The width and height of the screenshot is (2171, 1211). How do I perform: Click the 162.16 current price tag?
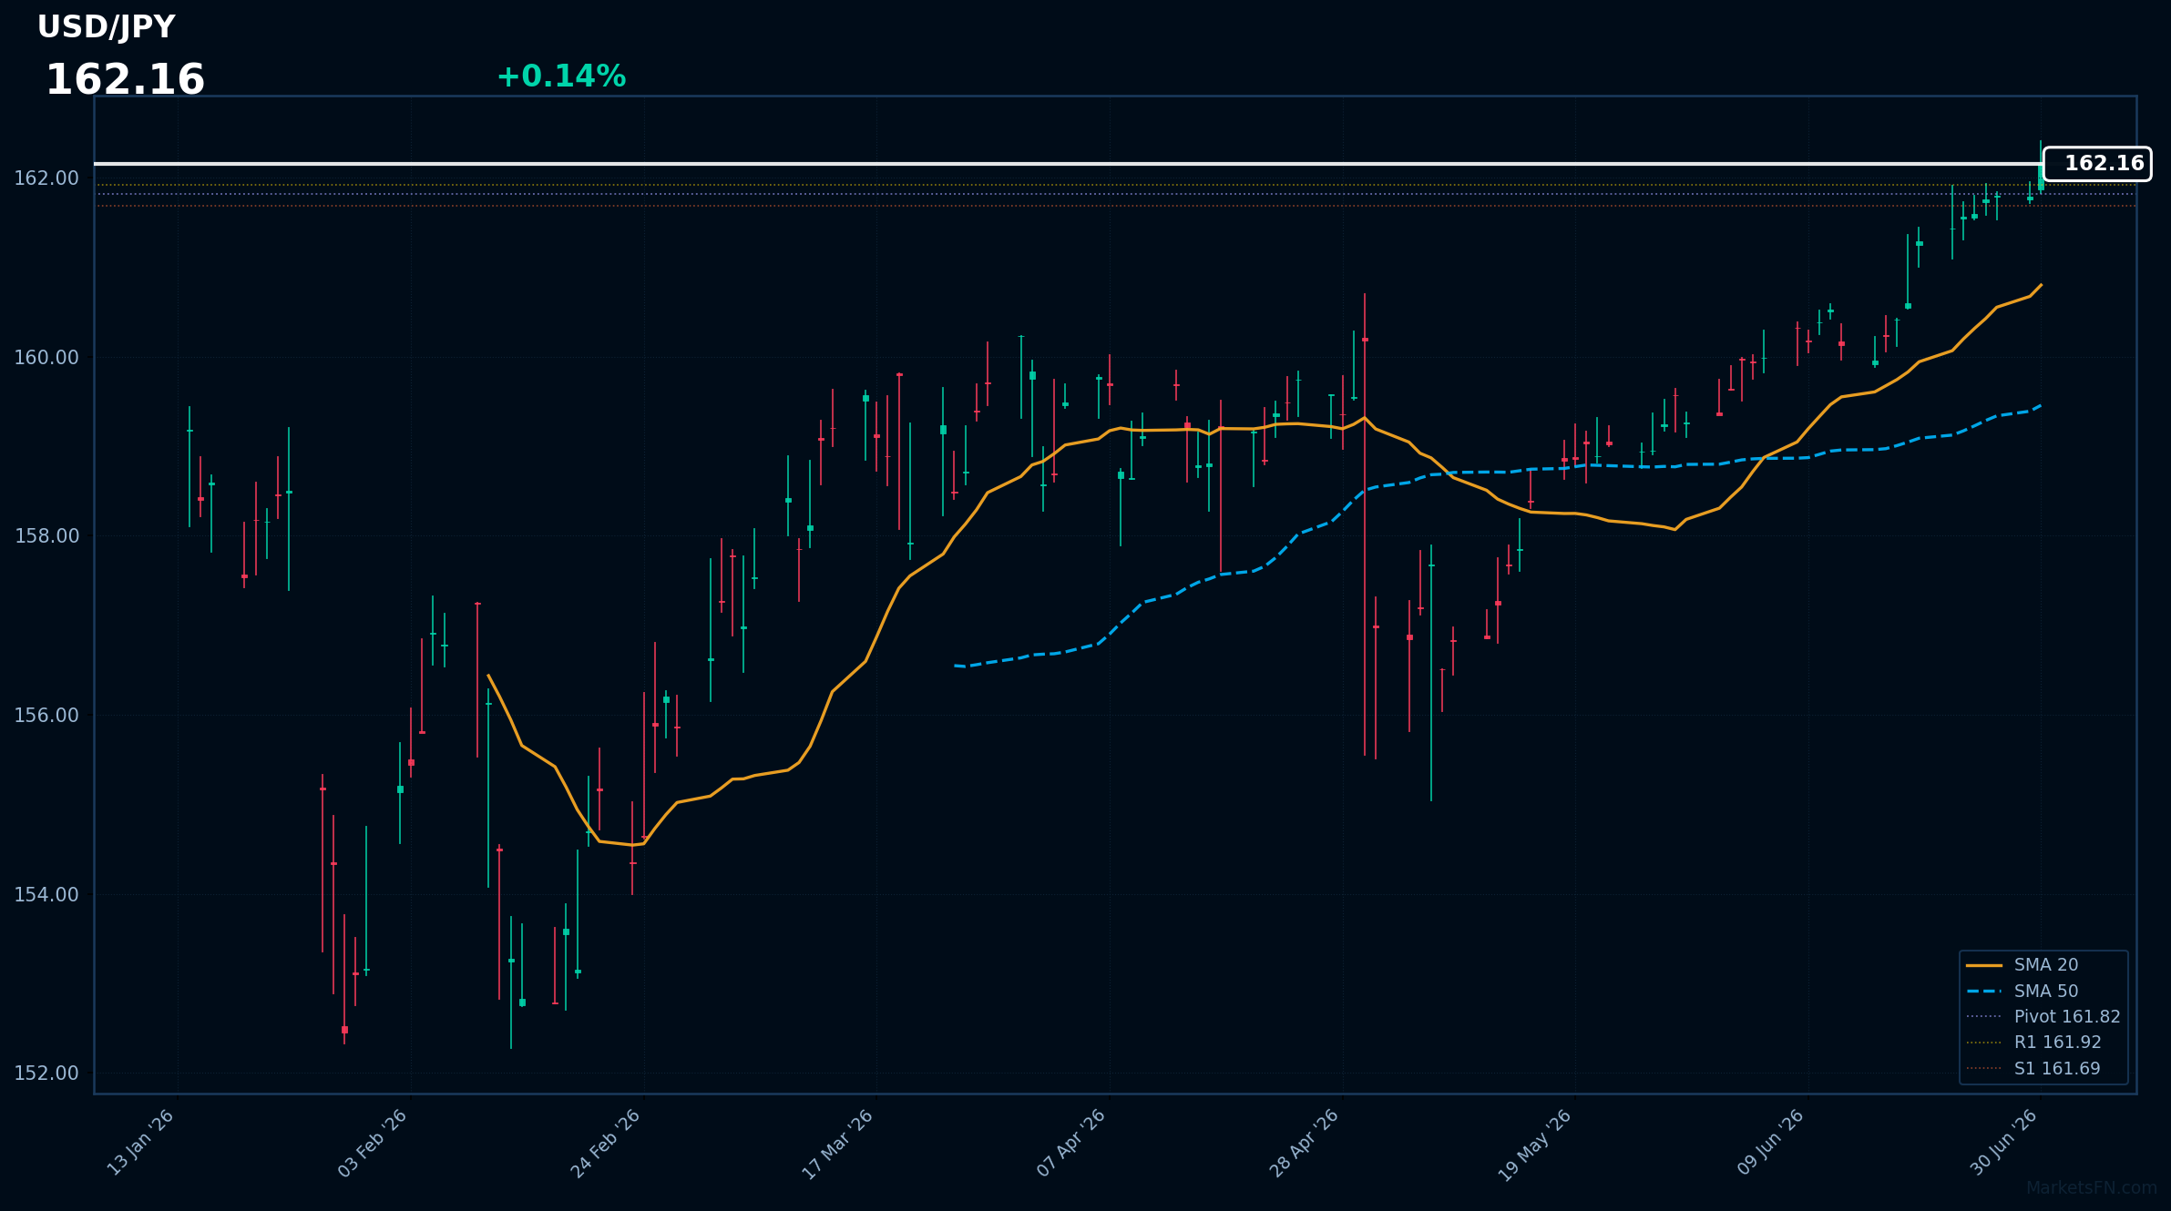(x=2097, y=164)
